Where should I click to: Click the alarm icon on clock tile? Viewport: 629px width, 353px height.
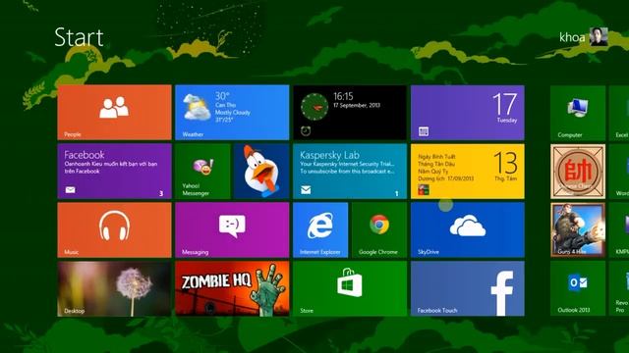pos(306,130)
